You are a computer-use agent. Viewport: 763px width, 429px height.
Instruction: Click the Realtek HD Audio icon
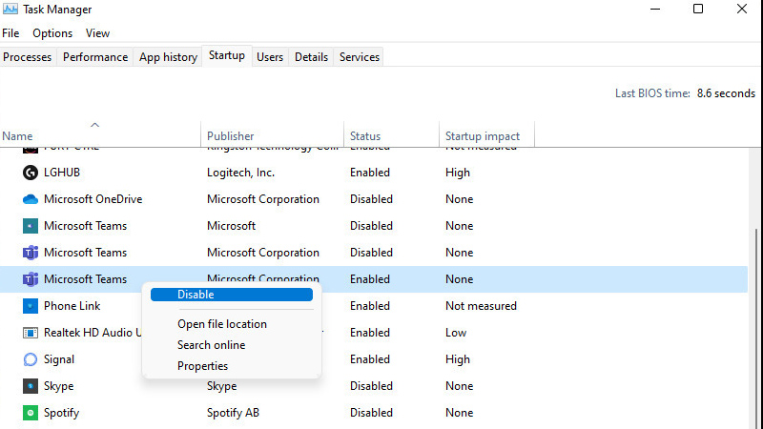pos(31,333)
